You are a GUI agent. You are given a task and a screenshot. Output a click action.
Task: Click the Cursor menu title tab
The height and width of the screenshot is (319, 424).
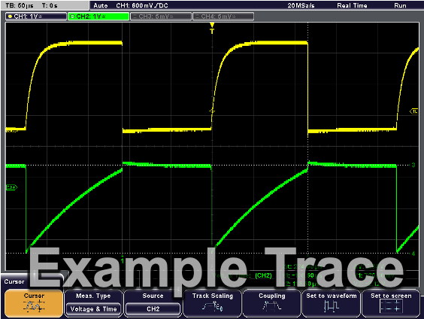pyautogui.click(x=14, y=281)
